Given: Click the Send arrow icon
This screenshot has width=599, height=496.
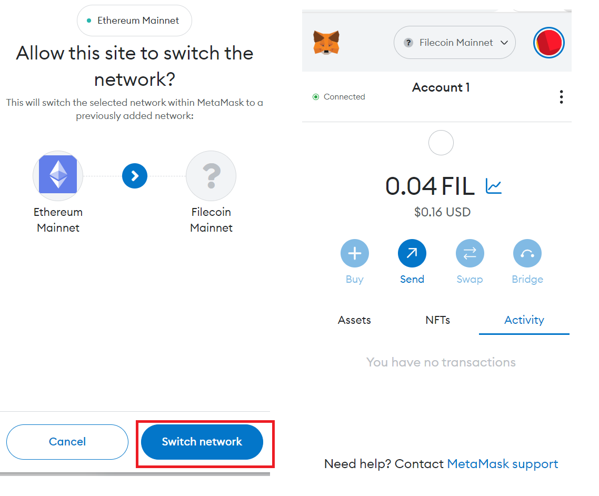Looking at the screenshot, I should coord(412,254).
